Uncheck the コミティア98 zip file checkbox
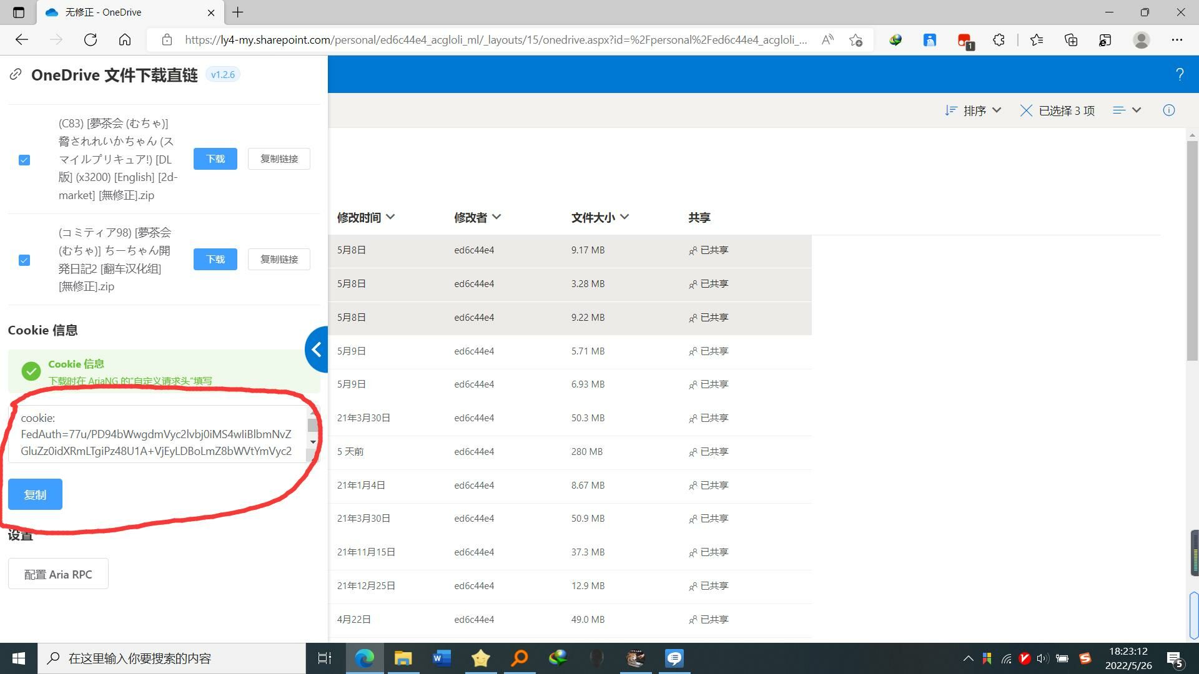This screenshot has width=1199, height=674. [24, 260]
